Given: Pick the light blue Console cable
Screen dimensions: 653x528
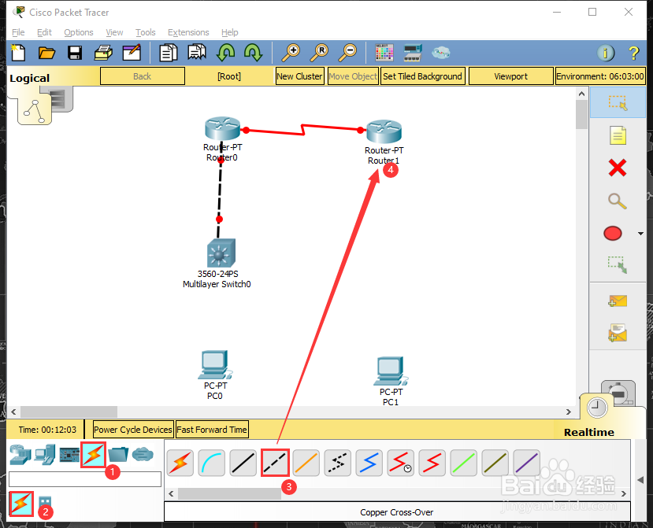Looking at the screenshot, I should tap(212, 463).
